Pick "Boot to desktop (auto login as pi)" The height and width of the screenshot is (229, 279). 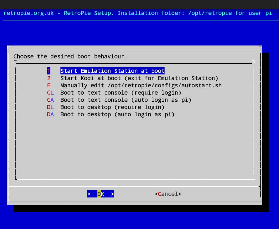tap(117, 114)
